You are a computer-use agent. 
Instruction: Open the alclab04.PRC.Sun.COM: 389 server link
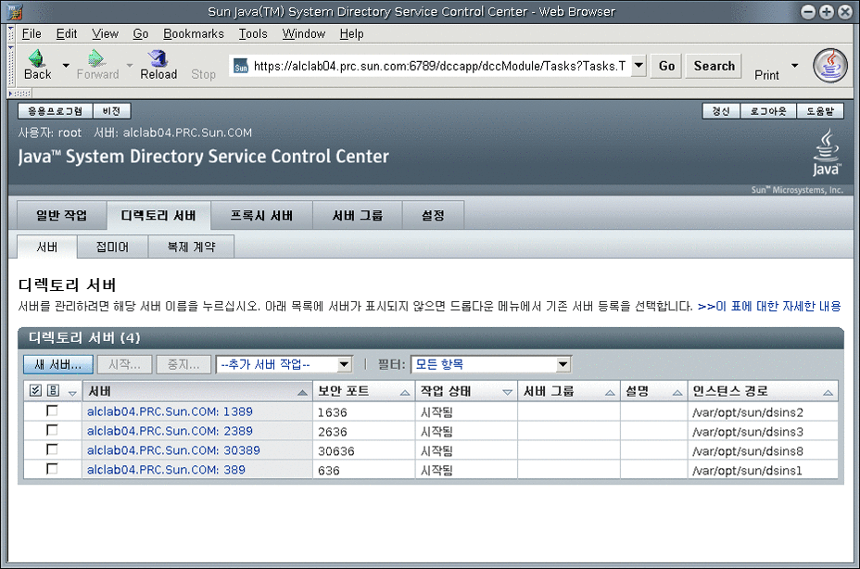tap(166, 470)
